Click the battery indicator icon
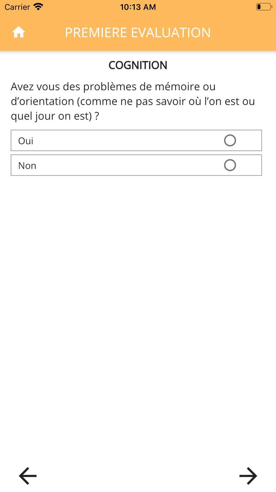The image size is (276, 492). tap(264, 7)
